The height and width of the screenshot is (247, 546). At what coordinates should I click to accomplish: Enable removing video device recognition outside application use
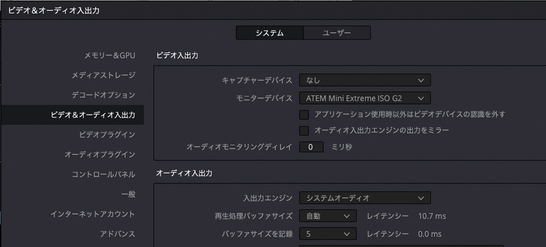click(x=304, y=114)
